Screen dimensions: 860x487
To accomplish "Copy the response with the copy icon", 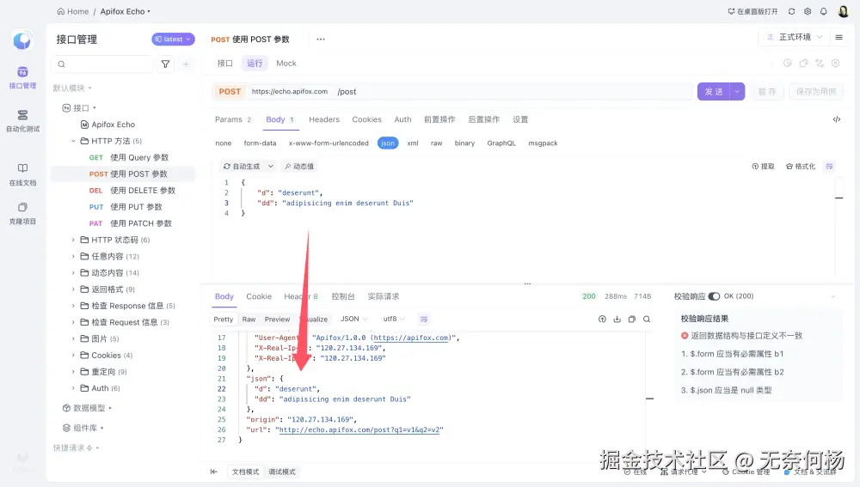I will click(632, 319).
